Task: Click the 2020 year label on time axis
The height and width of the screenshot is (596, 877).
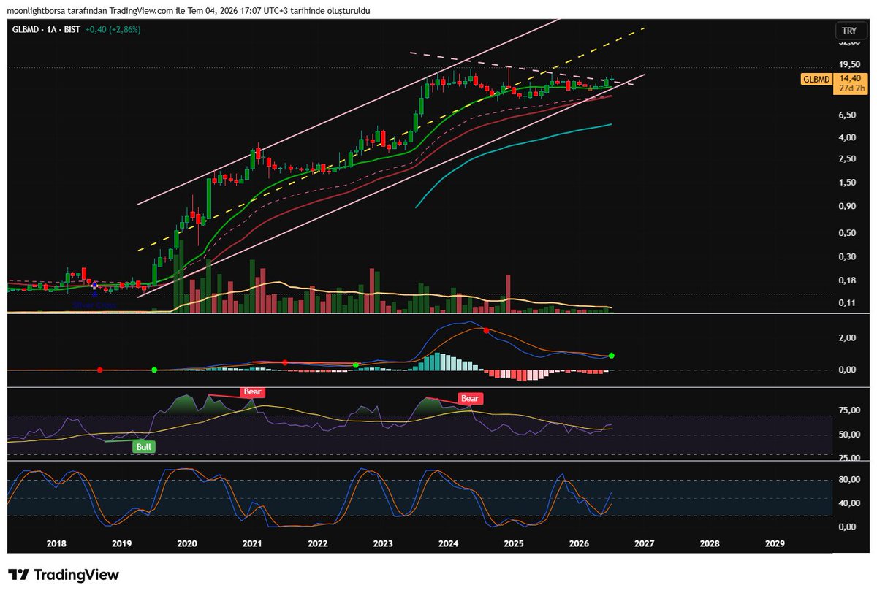Action: [x=187, y=543]
